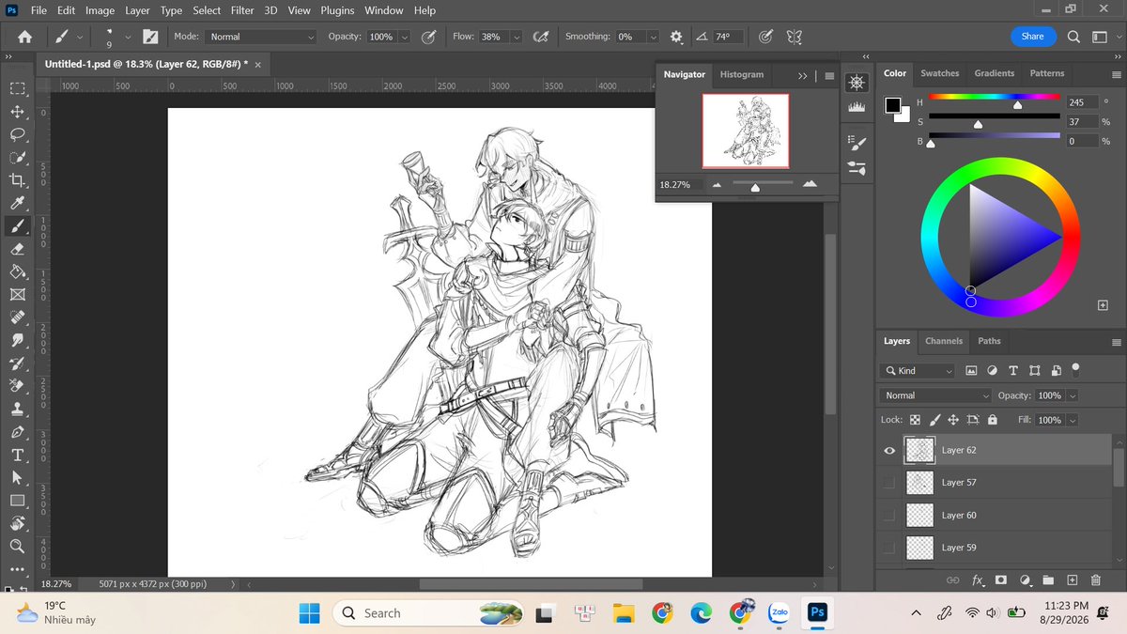Open the Paths tab
Screen dimensions: 1127x634
coord(989,341)
